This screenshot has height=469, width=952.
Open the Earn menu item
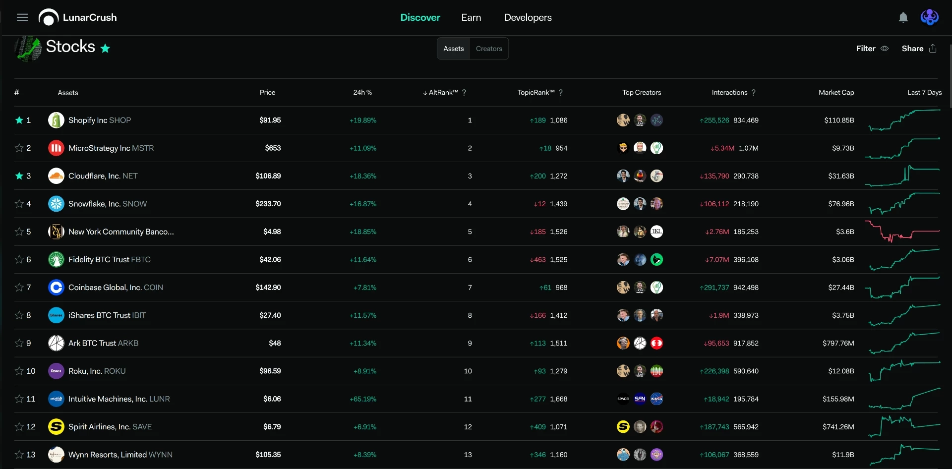click(471, 17)
